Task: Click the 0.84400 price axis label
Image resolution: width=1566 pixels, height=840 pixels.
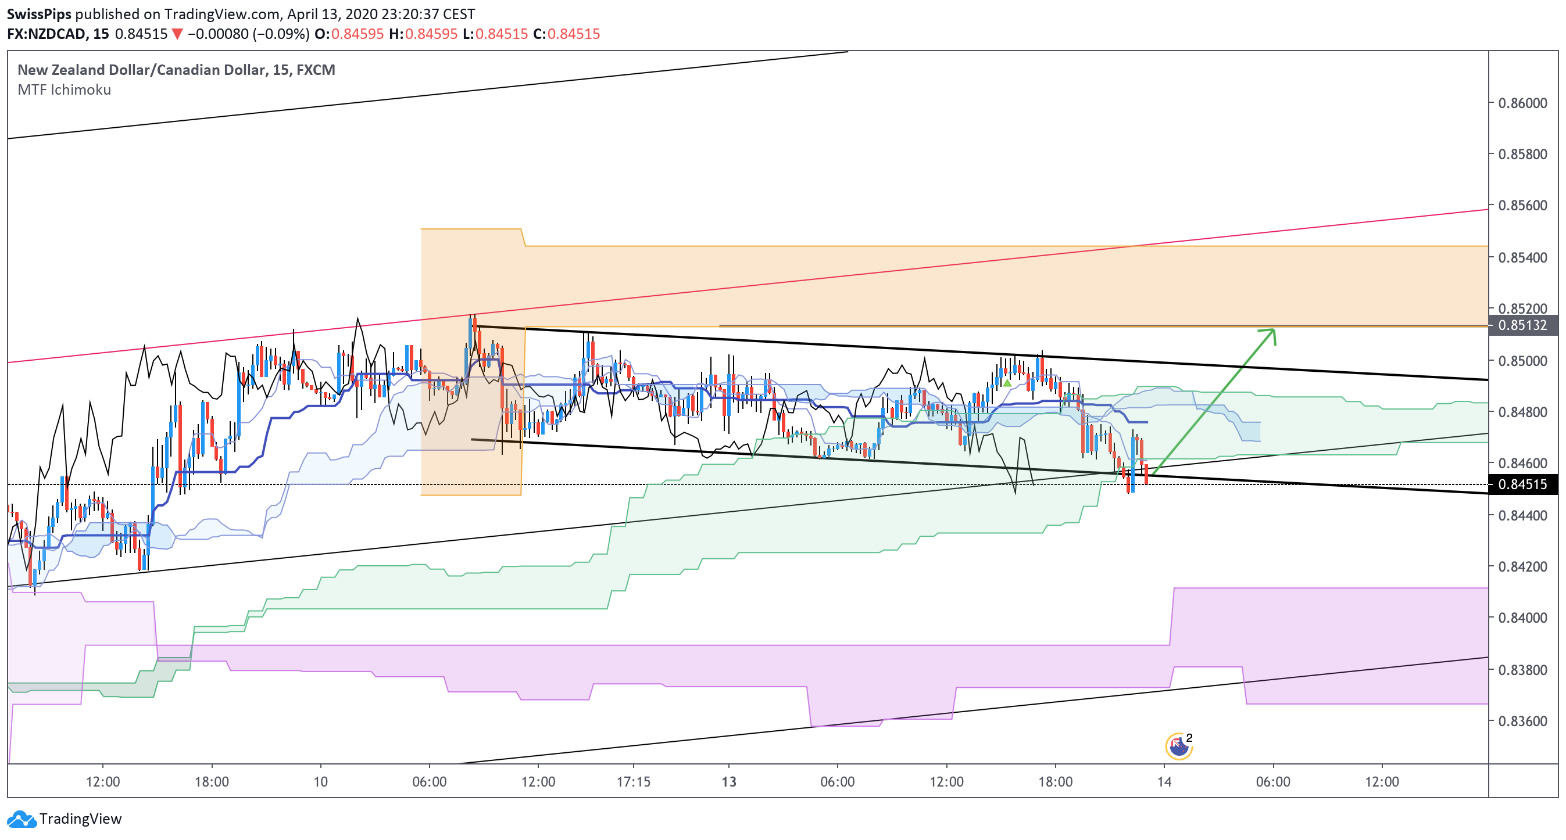Action: coord(1523,516)
